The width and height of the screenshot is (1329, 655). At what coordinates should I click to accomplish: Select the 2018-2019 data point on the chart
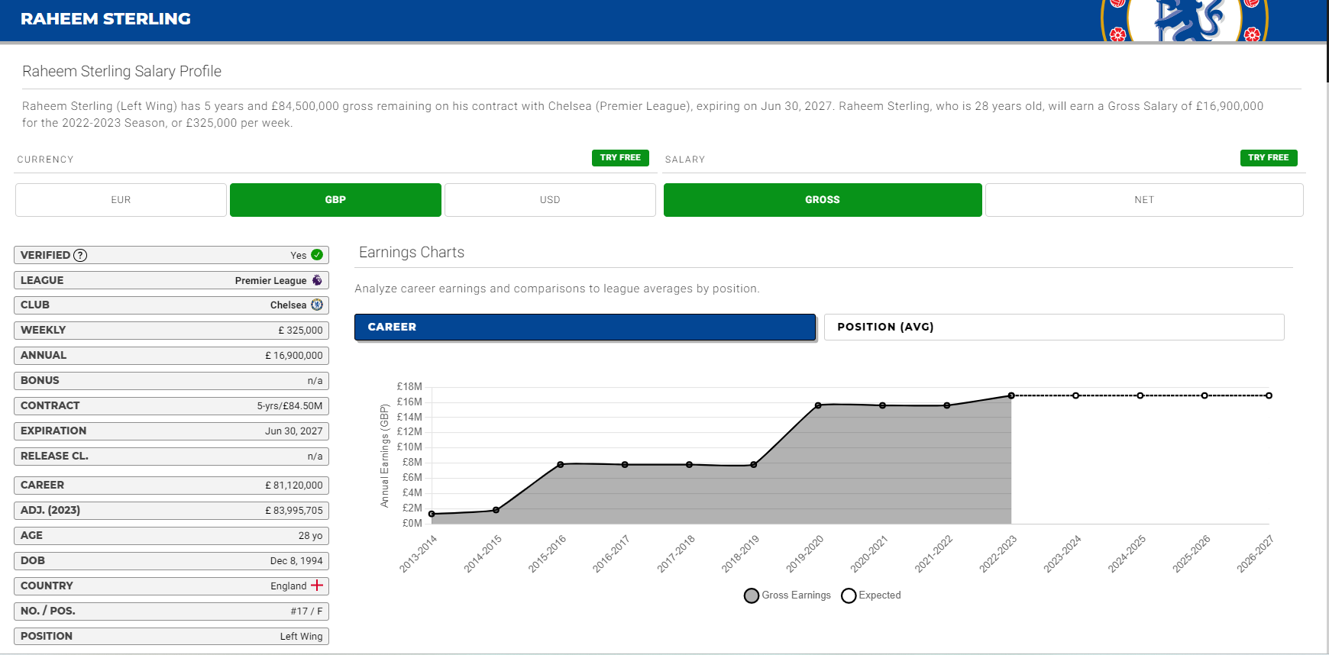coord(754,465)
